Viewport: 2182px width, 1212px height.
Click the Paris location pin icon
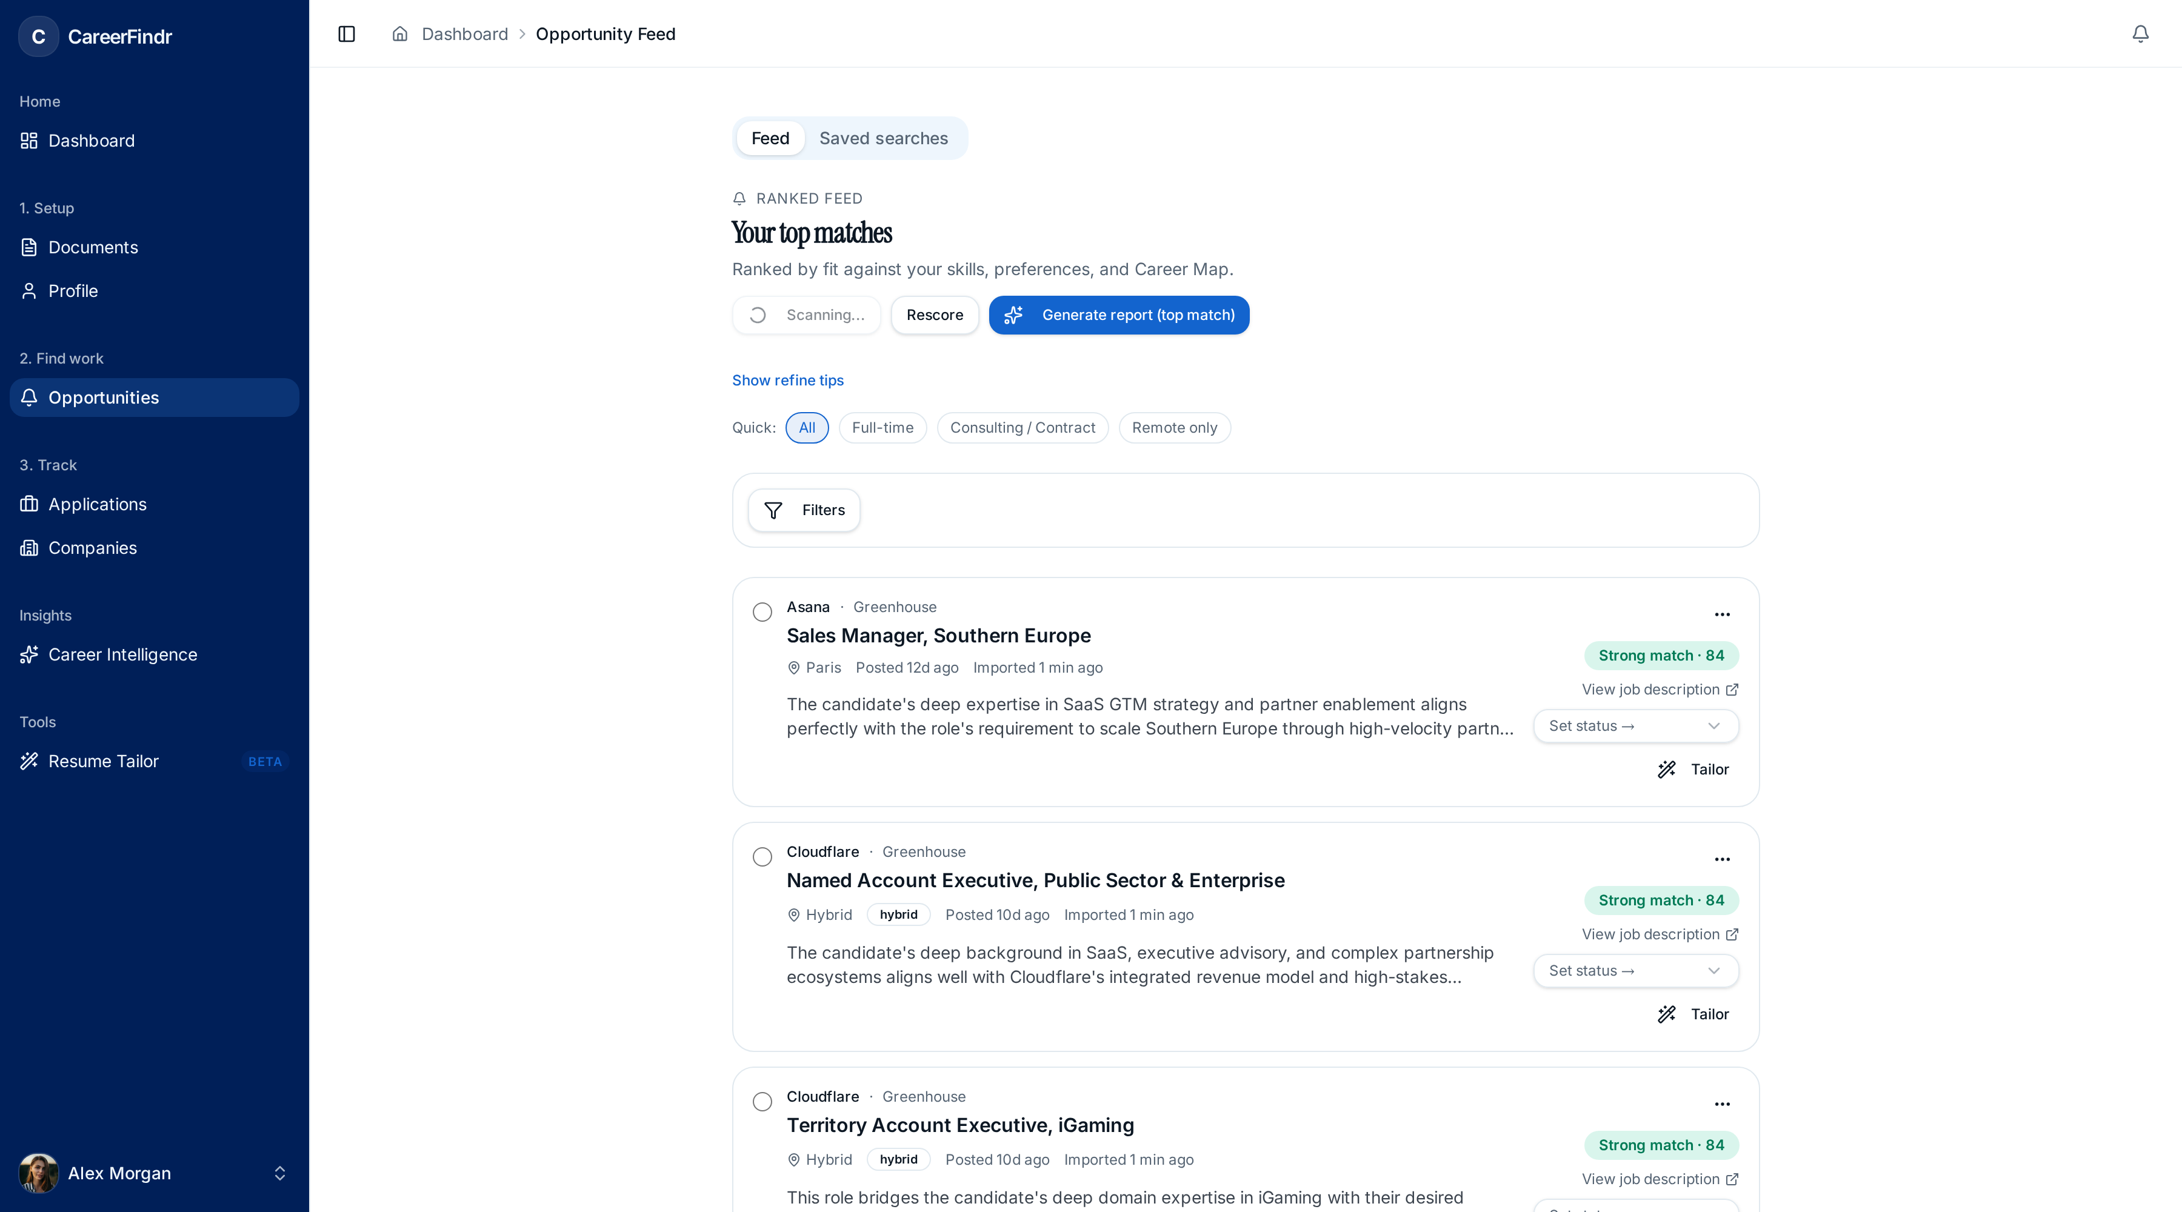pos(793,667)
